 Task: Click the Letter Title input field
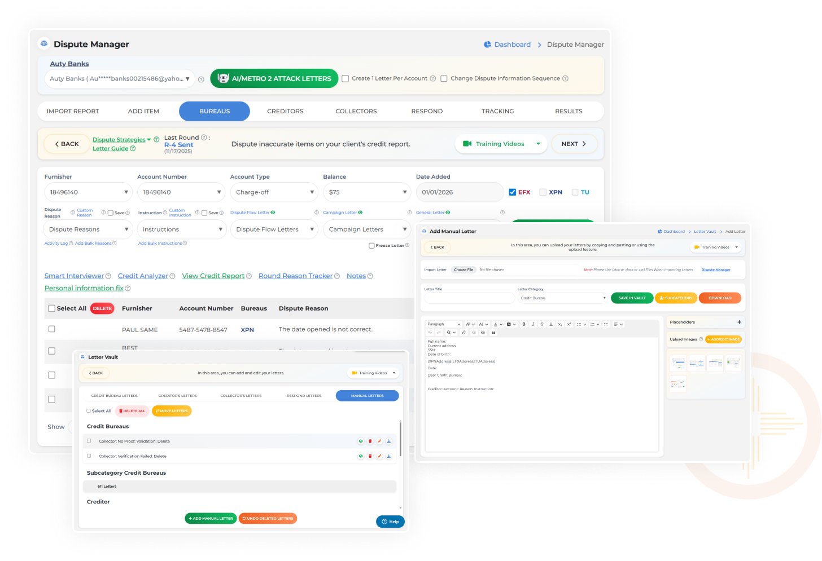pyautogui.click(x=469, y=298)
